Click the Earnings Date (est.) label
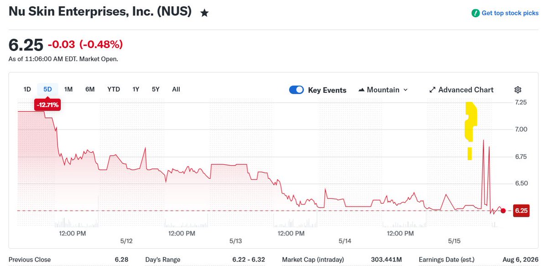 pos(447,260)
